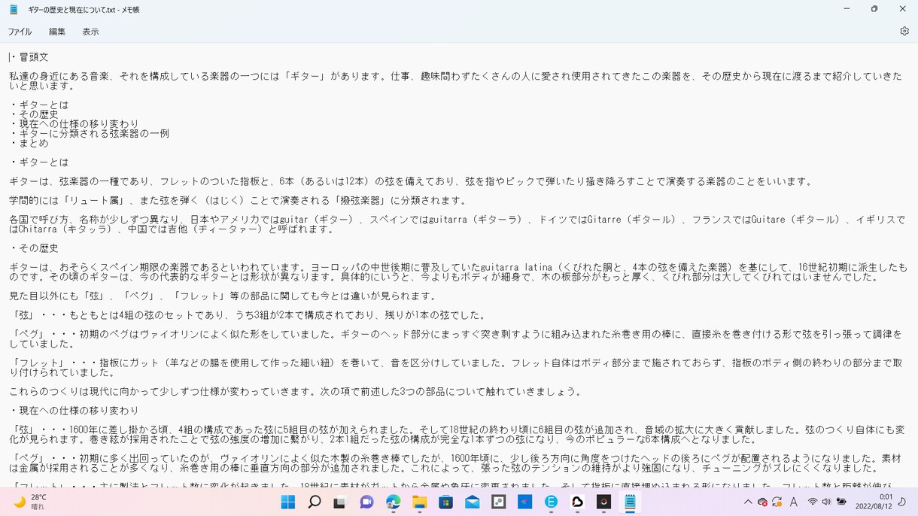Open notification center moon icon
Viewport: 918px width, 516px height.
(x=902, y=502)
